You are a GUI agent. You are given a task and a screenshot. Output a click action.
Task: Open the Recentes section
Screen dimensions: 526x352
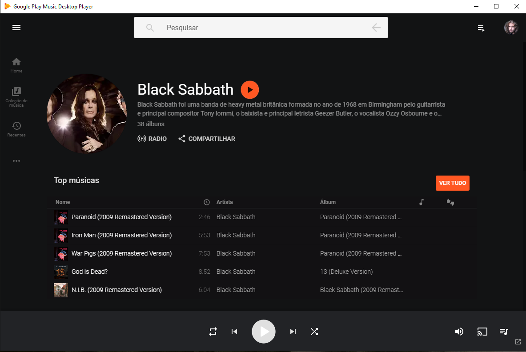point(16,129)
